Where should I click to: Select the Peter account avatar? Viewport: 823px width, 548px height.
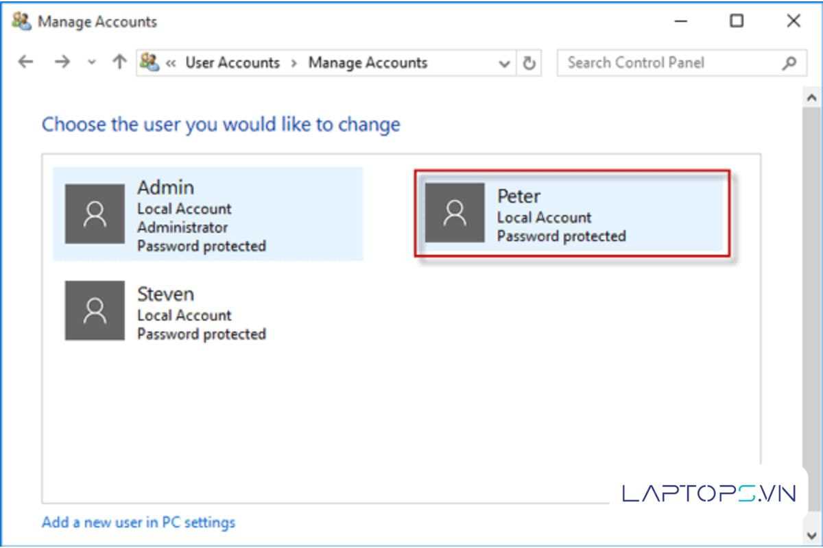(455, 212)
